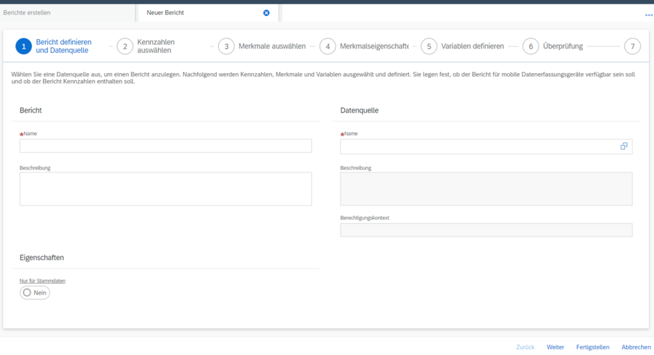Toggle the Nur für Stammdaten switch
The image size is (654, 355).
35,293
